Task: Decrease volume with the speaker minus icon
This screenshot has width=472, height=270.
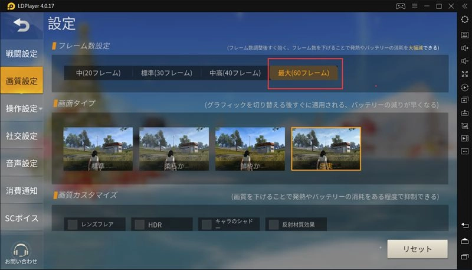Action: coord(465,61)
